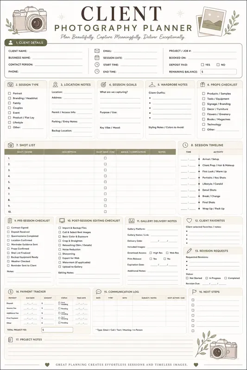Click Wrap Up / Pack Up activity
This screenshot has width=247, height=370.
tap(214, 209)
